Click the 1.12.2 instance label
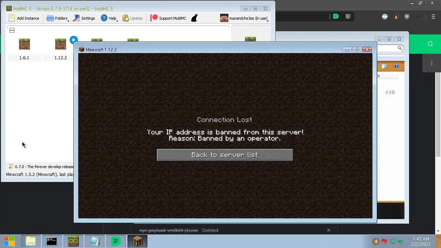This screenshot has width=441, height=248. coord(61,58)
